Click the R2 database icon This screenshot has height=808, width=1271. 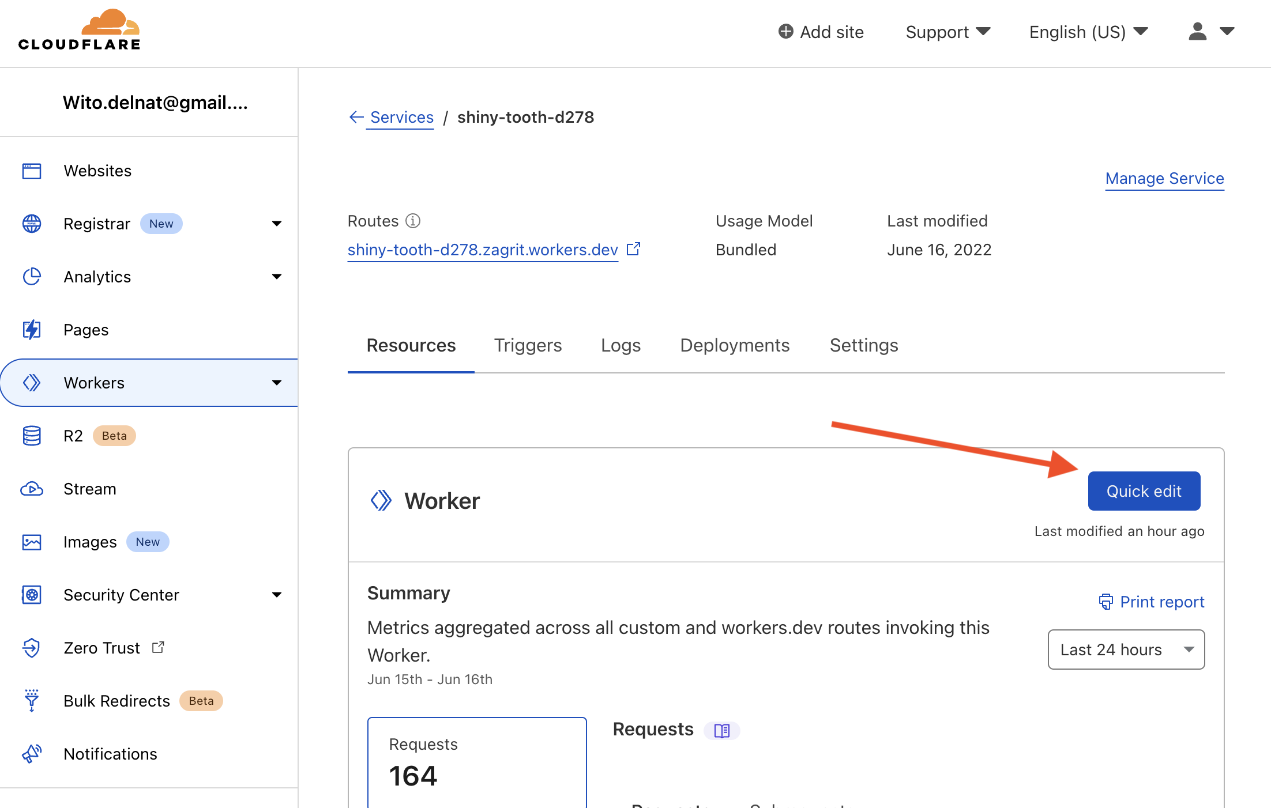point(32,436)
